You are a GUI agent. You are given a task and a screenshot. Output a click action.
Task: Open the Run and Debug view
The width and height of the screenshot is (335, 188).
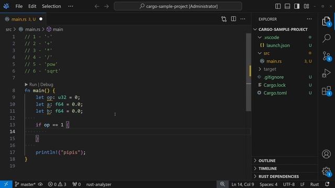326,73
